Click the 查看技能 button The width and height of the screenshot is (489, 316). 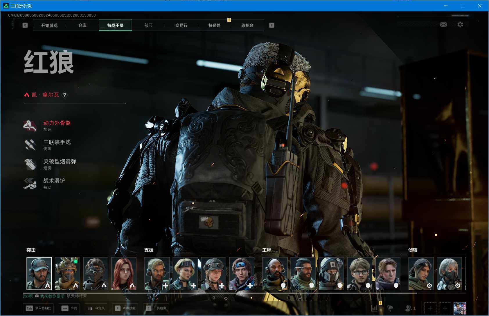point(125,308)
